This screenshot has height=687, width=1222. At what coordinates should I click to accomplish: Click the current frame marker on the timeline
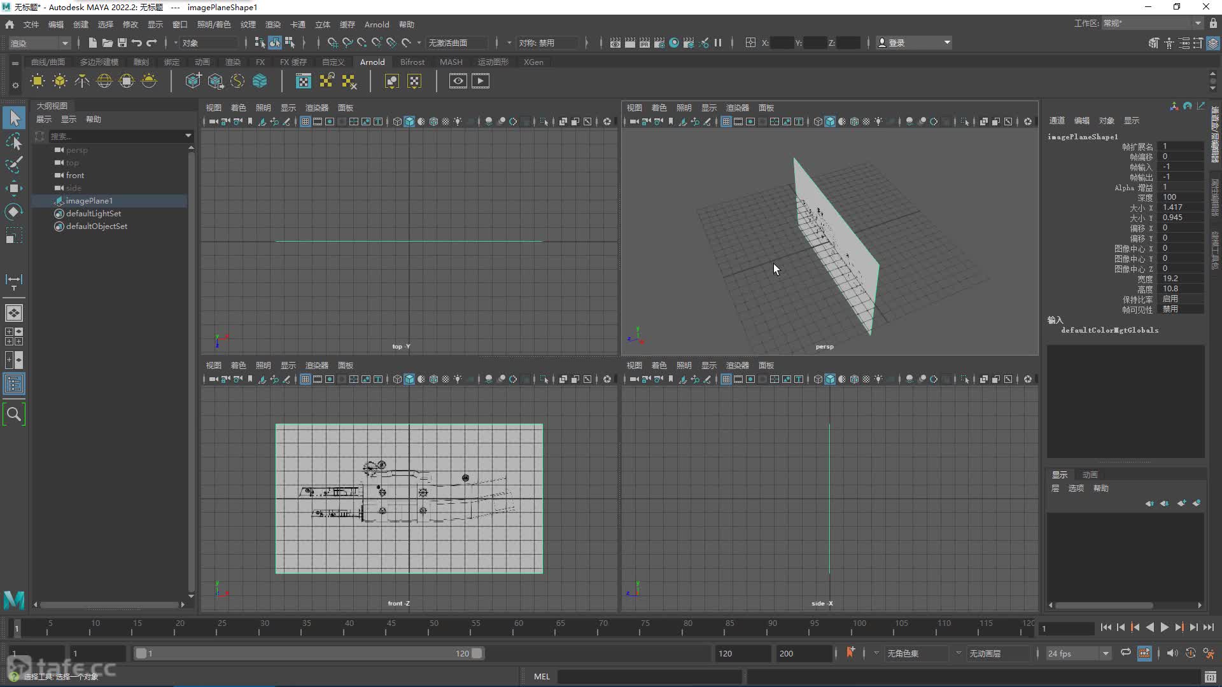[17, 628]
